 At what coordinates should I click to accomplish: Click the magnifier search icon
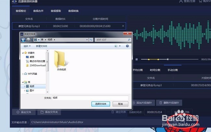[x=129, y=40]
